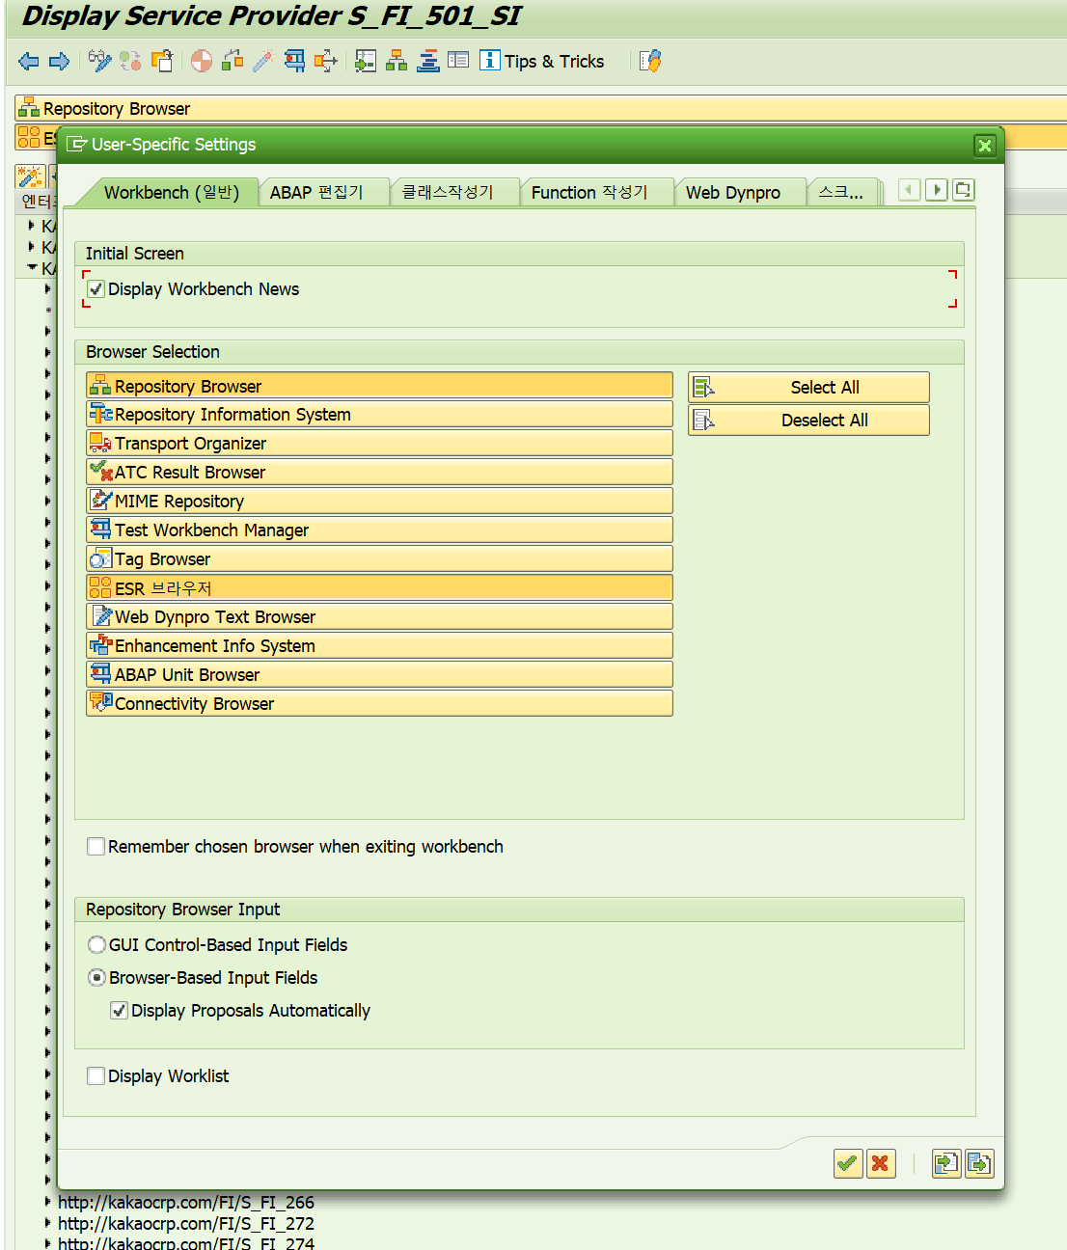Click the wizard wand icon above the tree
Viewport: 1067px width, 1250px height.
[x=30, y=177]
